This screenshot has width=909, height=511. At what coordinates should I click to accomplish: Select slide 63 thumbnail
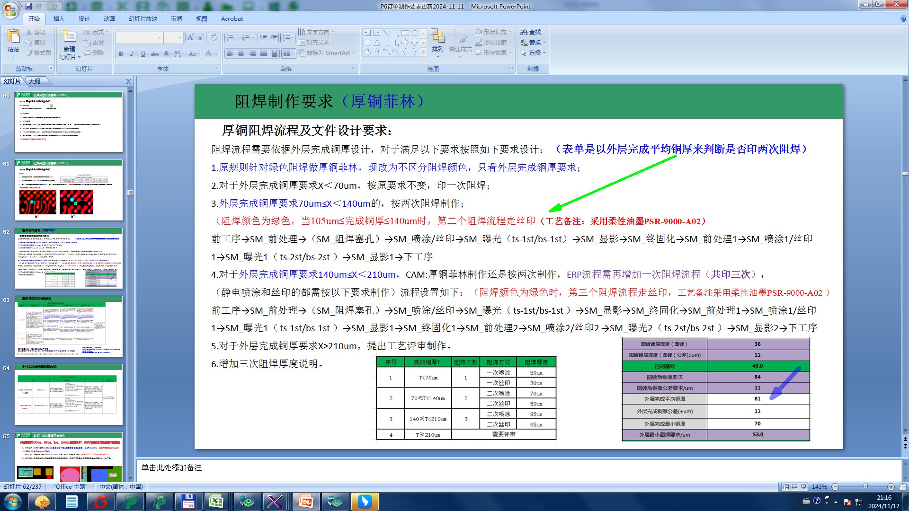click(x=69, y=326)
